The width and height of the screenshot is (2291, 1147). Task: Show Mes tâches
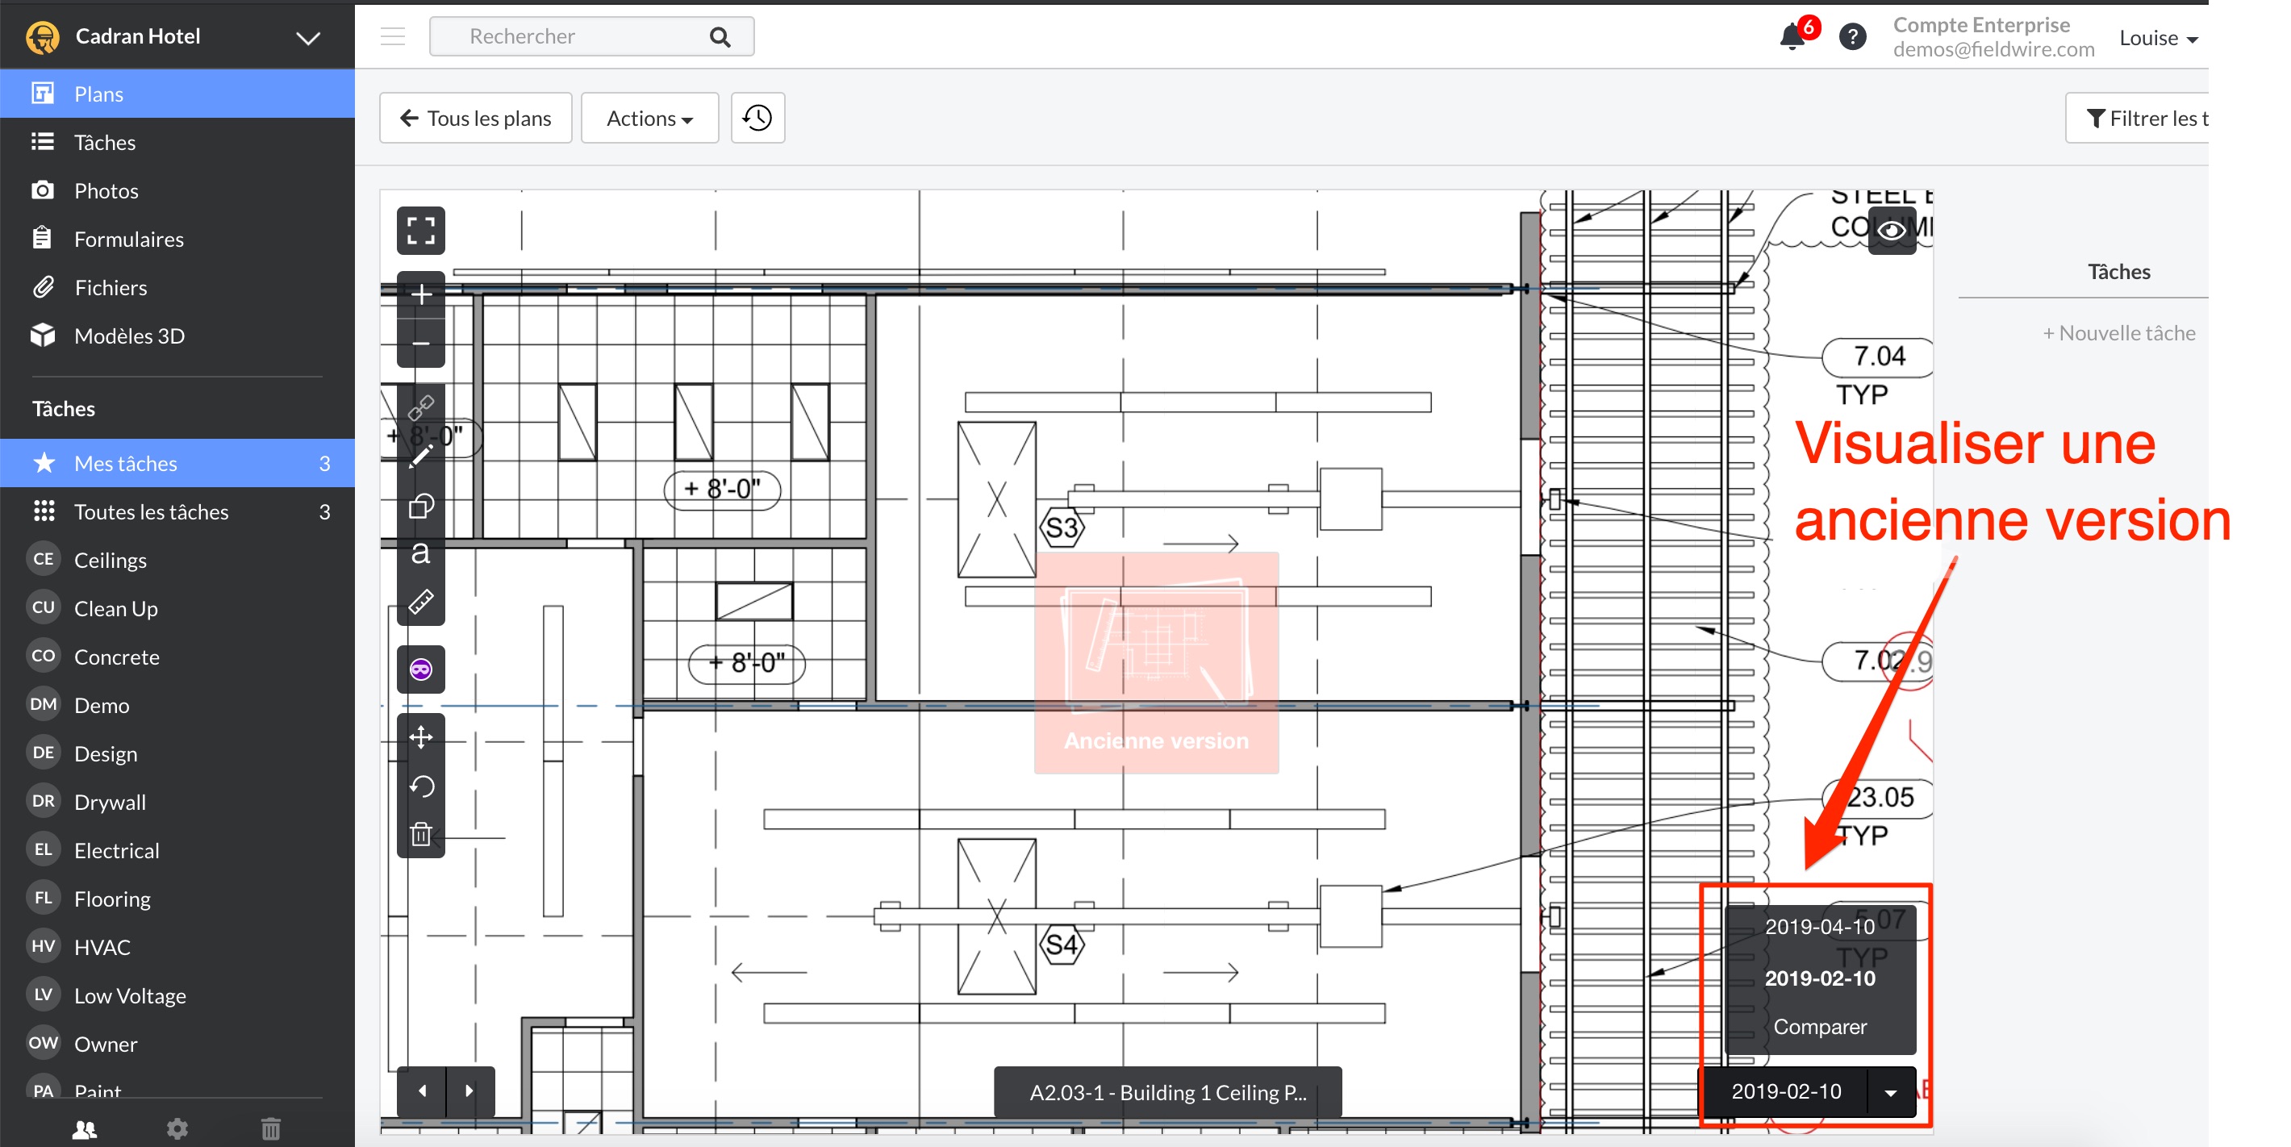(x=177, y=463)
